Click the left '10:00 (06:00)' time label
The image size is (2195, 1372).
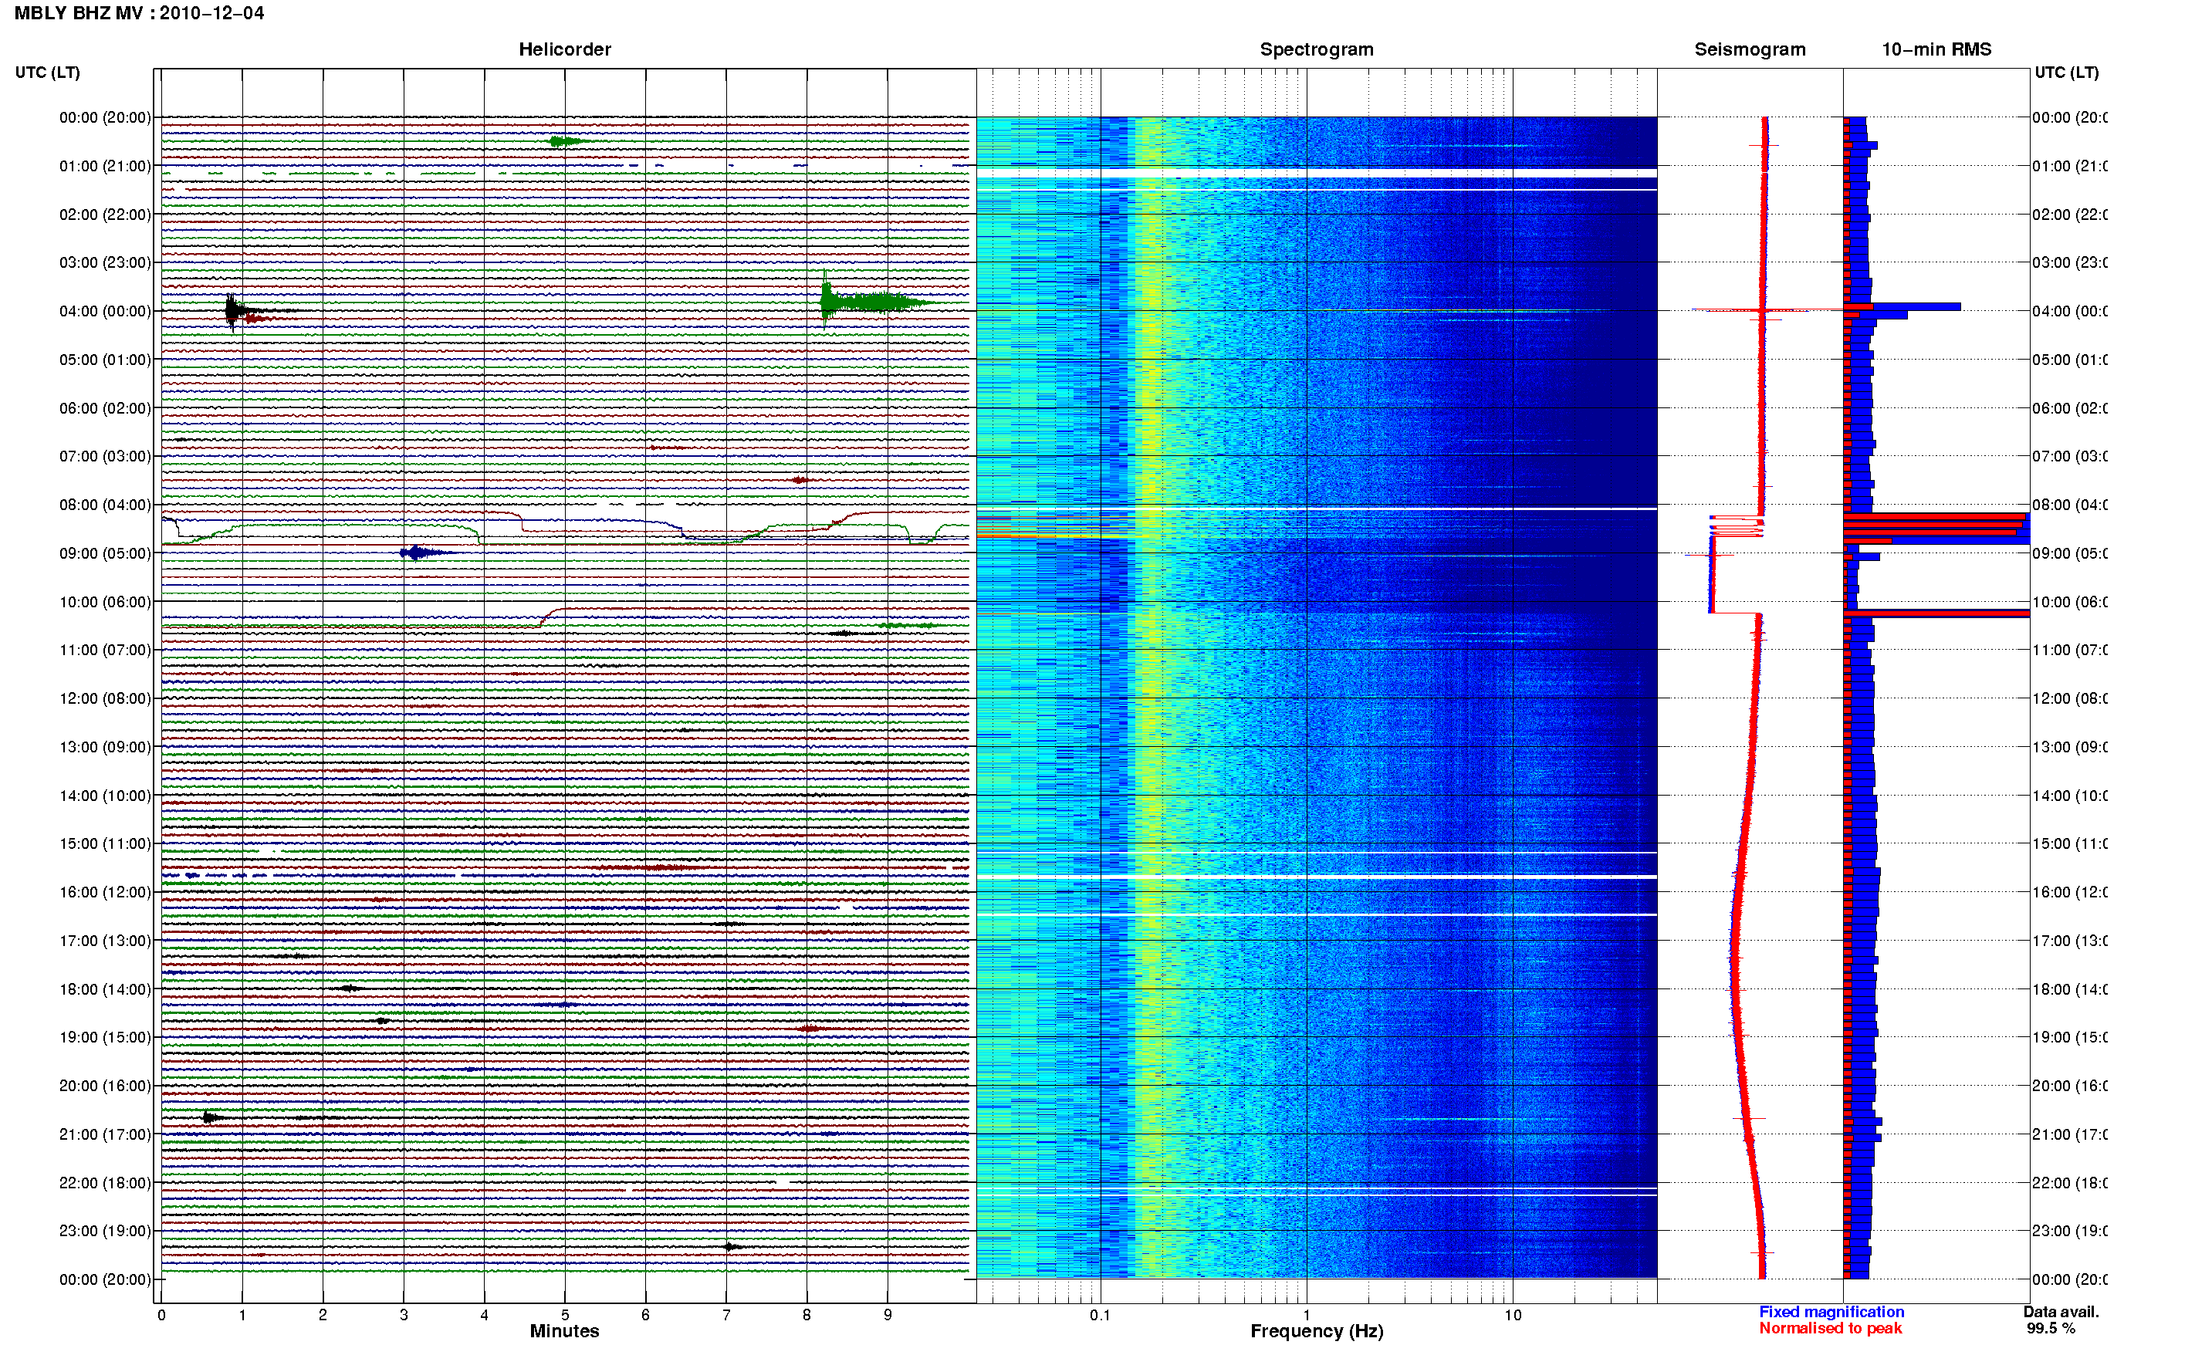tap(105, 603)
